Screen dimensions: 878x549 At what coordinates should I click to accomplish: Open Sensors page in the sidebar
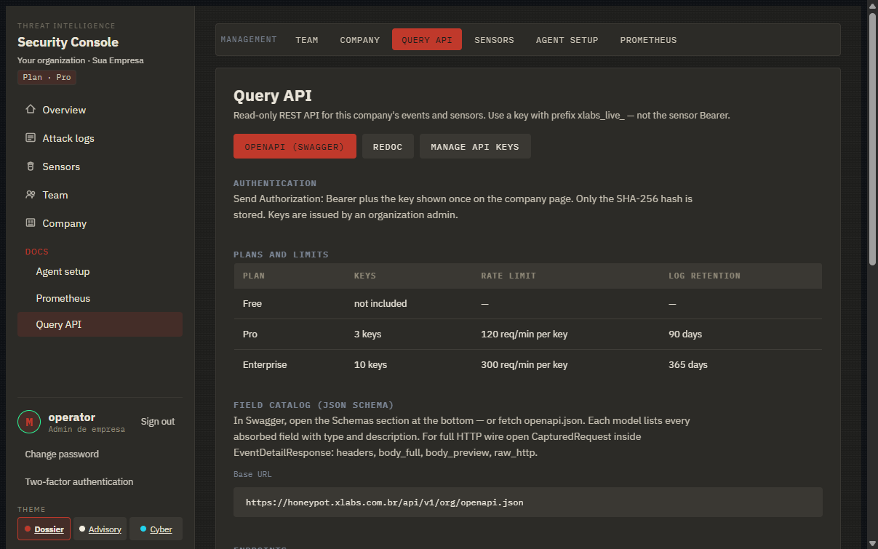pos(100,167)
